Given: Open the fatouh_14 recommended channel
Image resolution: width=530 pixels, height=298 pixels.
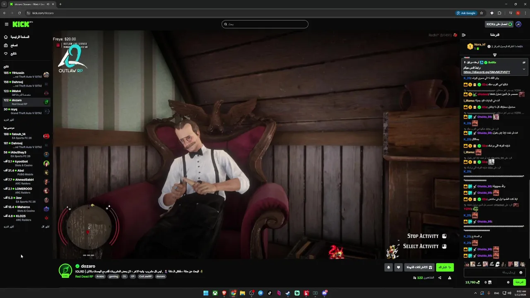Looking at the screenshot, I should (26, 136).
